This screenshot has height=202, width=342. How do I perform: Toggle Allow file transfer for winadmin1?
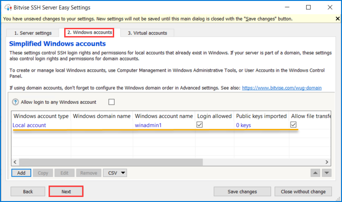click(x=293, y=125)
